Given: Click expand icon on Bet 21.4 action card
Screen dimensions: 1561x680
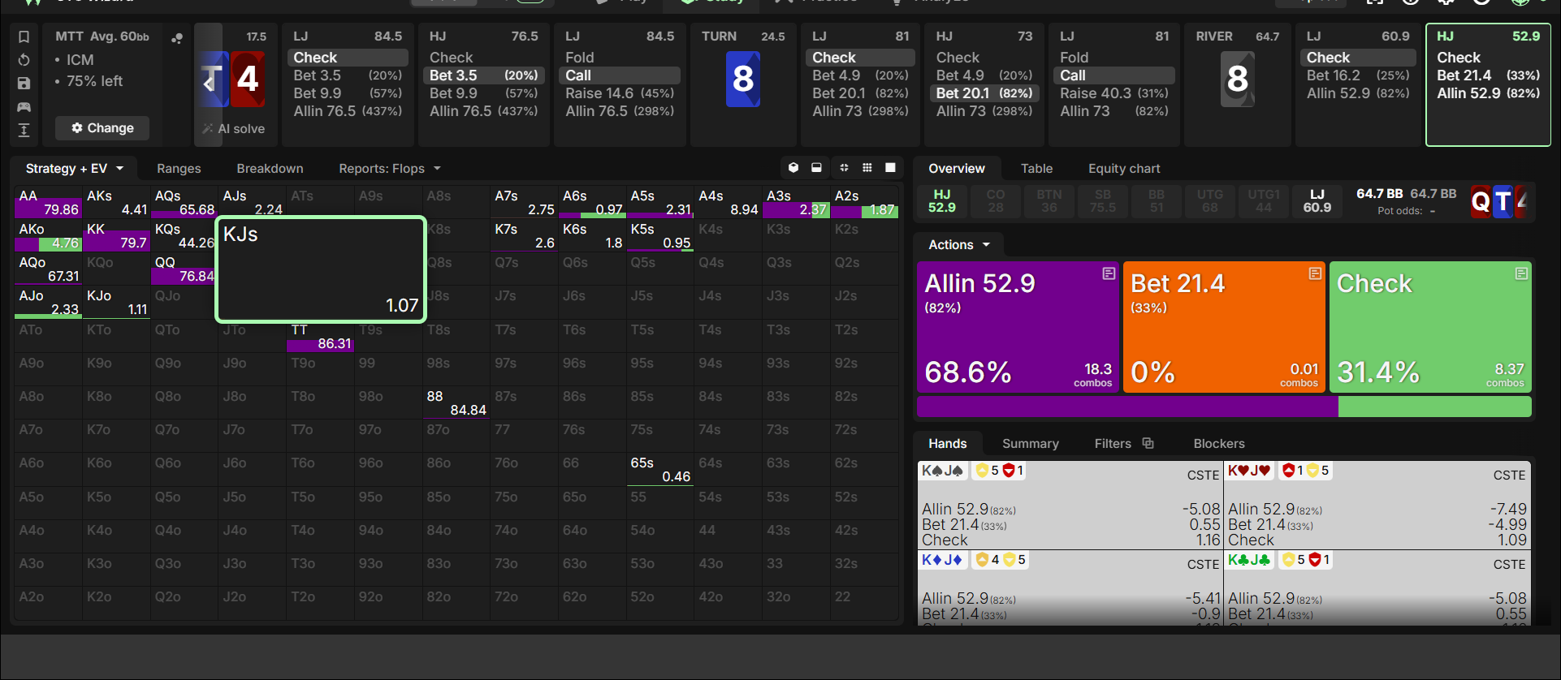Looking at the screenshot, I should [x=1315, y=273].
